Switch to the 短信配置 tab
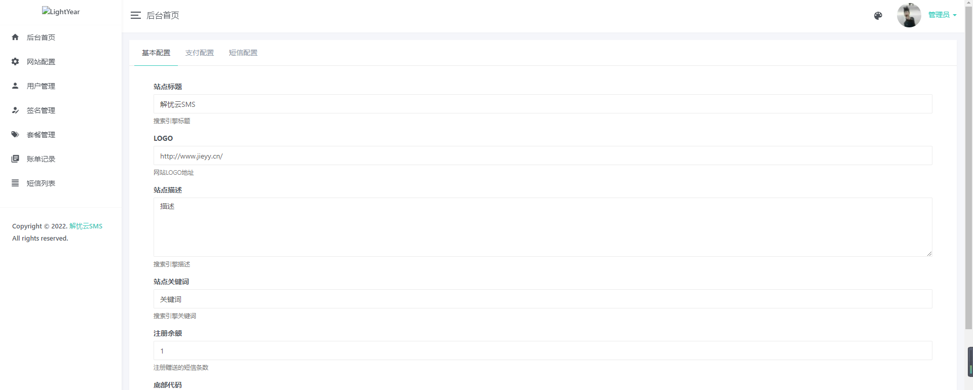The height and width of the screenshot is (390, 973). pyautogui.click(x=243, y=53)
